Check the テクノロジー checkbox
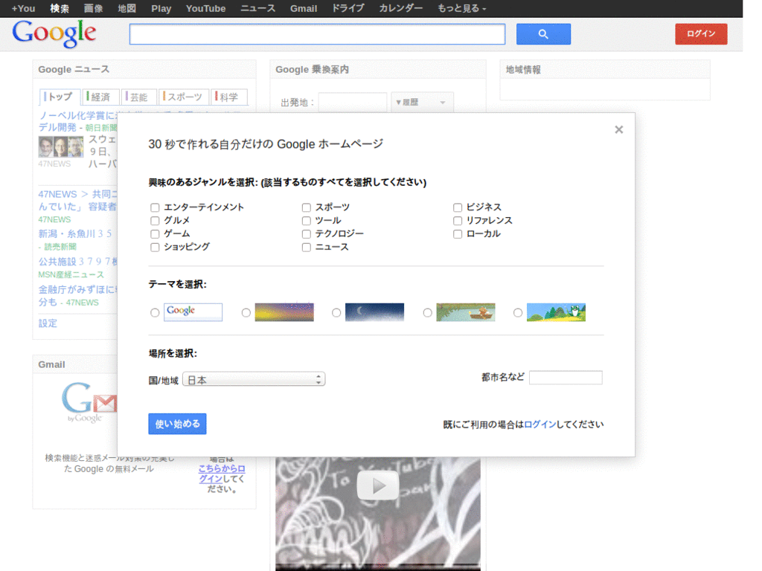The height and width of the screenshot is (571, 762). click(x=306, y=234)
